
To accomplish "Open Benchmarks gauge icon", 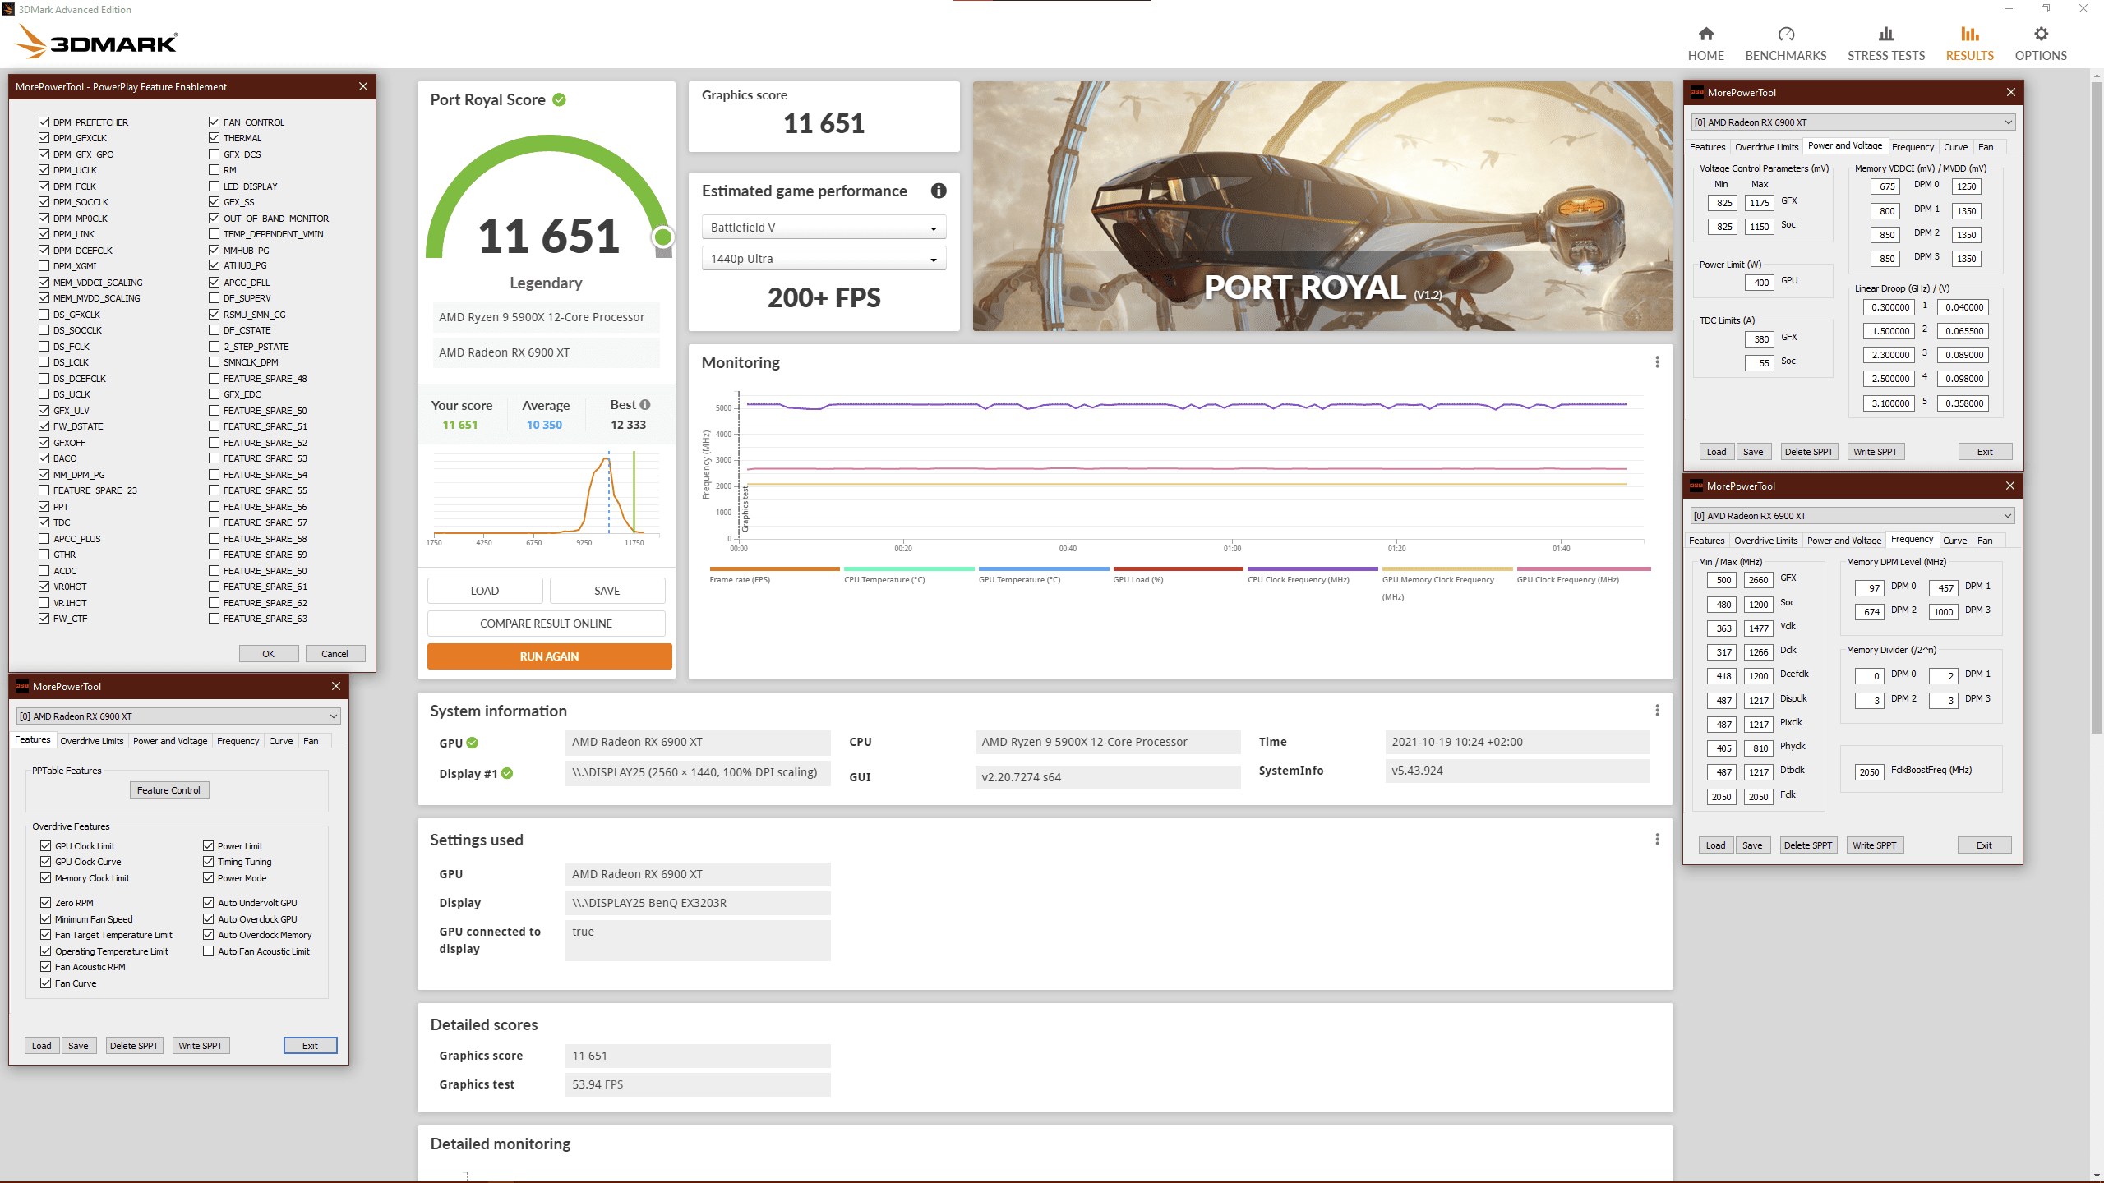I will (1786, 34).
